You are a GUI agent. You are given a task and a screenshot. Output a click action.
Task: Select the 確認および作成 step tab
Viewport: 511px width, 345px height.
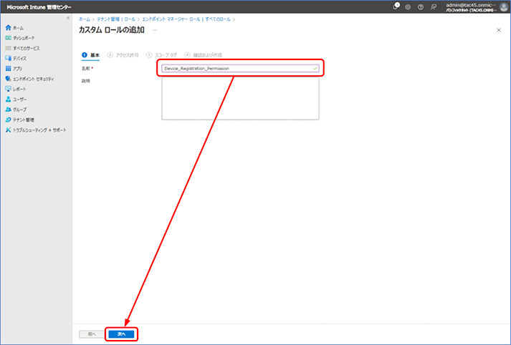204,55
